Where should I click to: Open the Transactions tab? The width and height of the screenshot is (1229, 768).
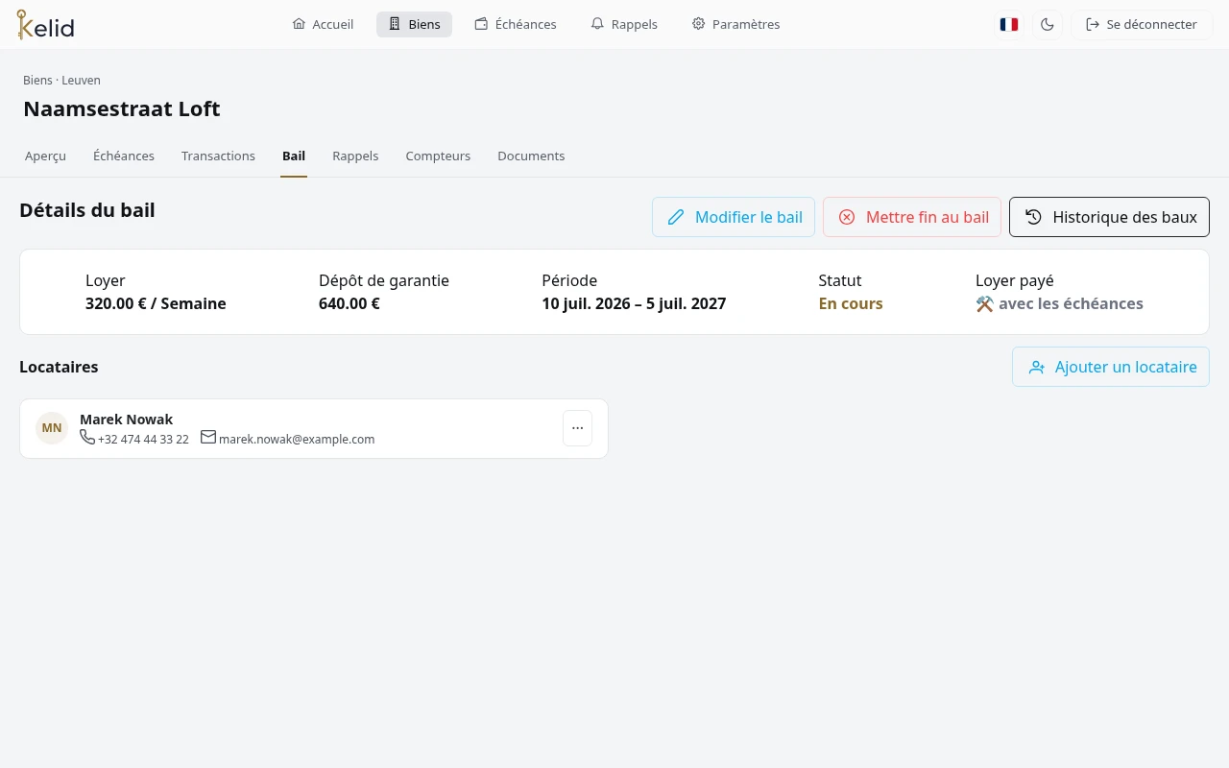(x=218, y=156)
